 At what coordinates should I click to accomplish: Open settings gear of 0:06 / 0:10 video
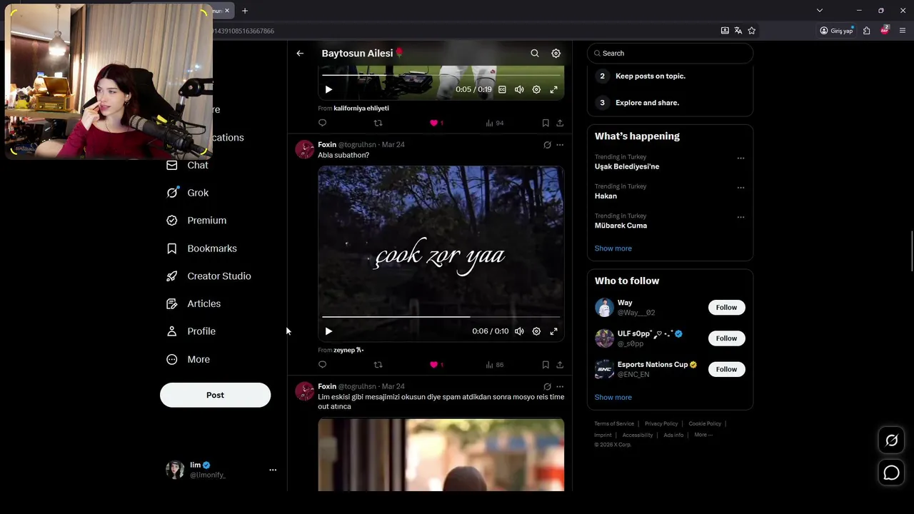pos(536,331)
